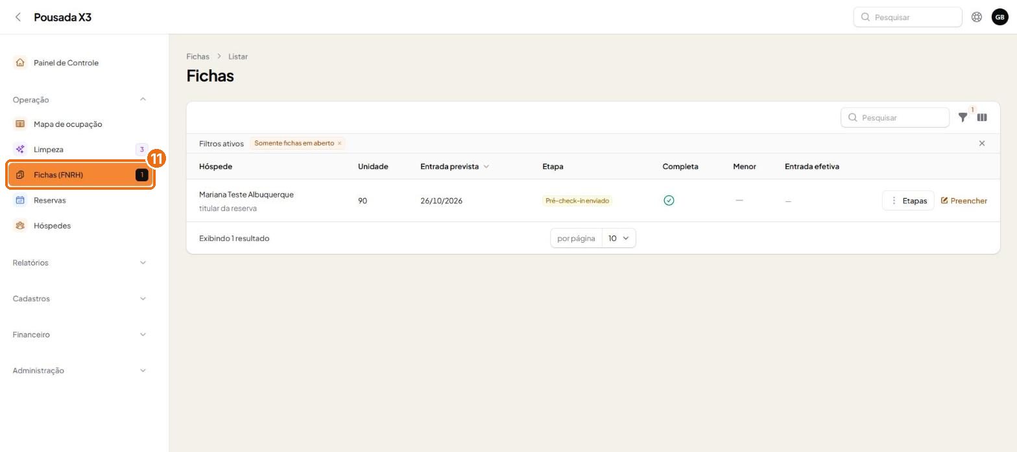Click the Unidade column header
This screenshot has height=452, width=1017.
point(373,166)
